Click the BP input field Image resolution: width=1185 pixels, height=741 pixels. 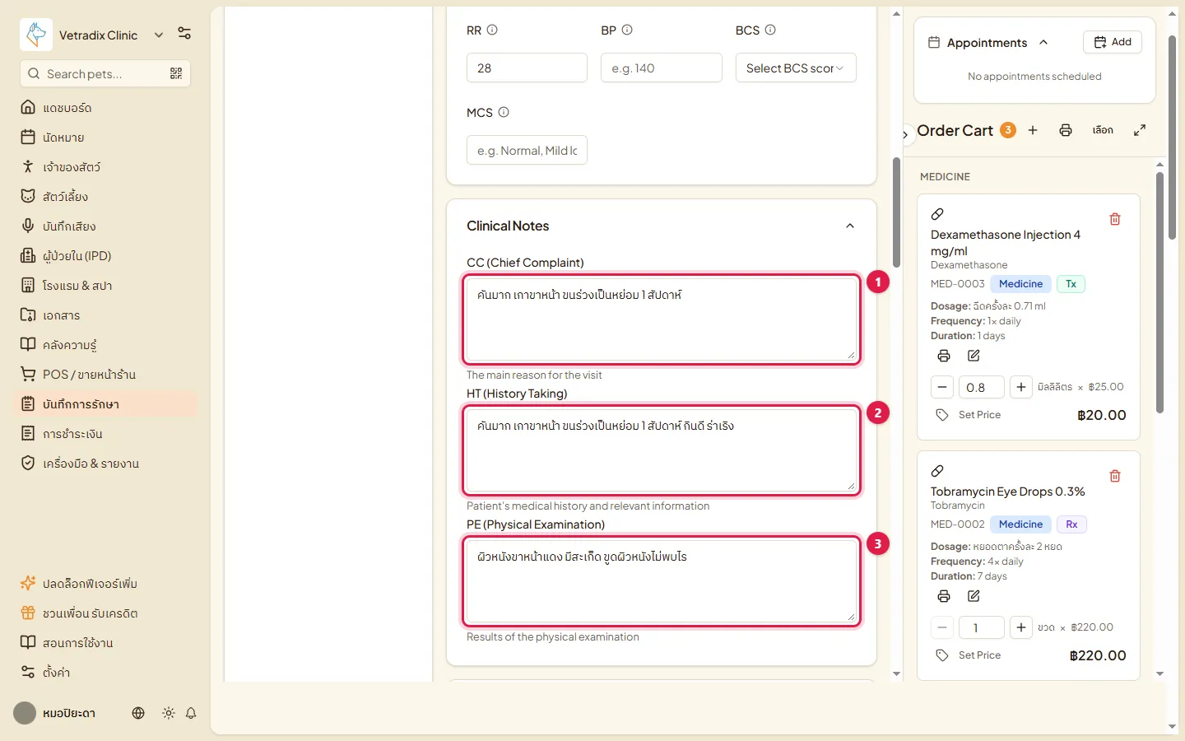[662, 68]
